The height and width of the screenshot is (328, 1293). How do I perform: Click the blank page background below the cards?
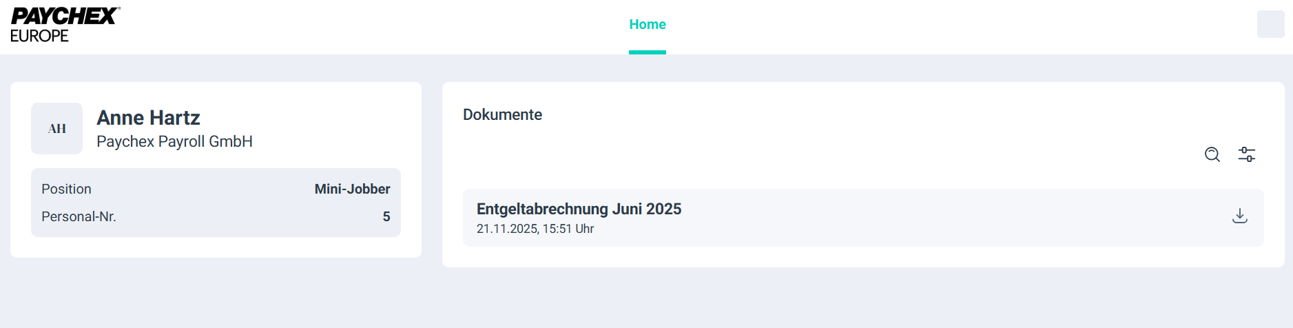tap(620, 300)
